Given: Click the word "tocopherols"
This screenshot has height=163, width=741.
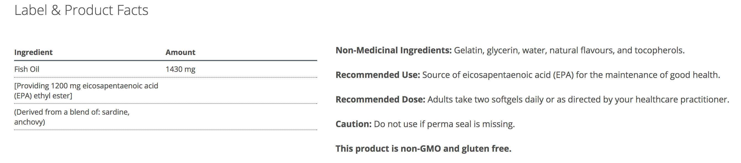Looking at the screenshot, I should [x=659, y=51].
